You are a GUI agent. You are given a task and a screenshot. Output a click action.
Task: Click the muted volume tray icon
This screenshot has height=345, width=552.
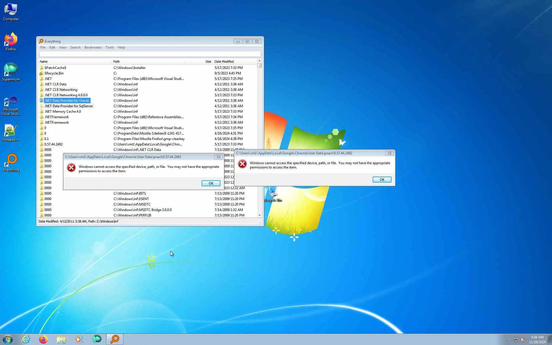click(523, 340)
